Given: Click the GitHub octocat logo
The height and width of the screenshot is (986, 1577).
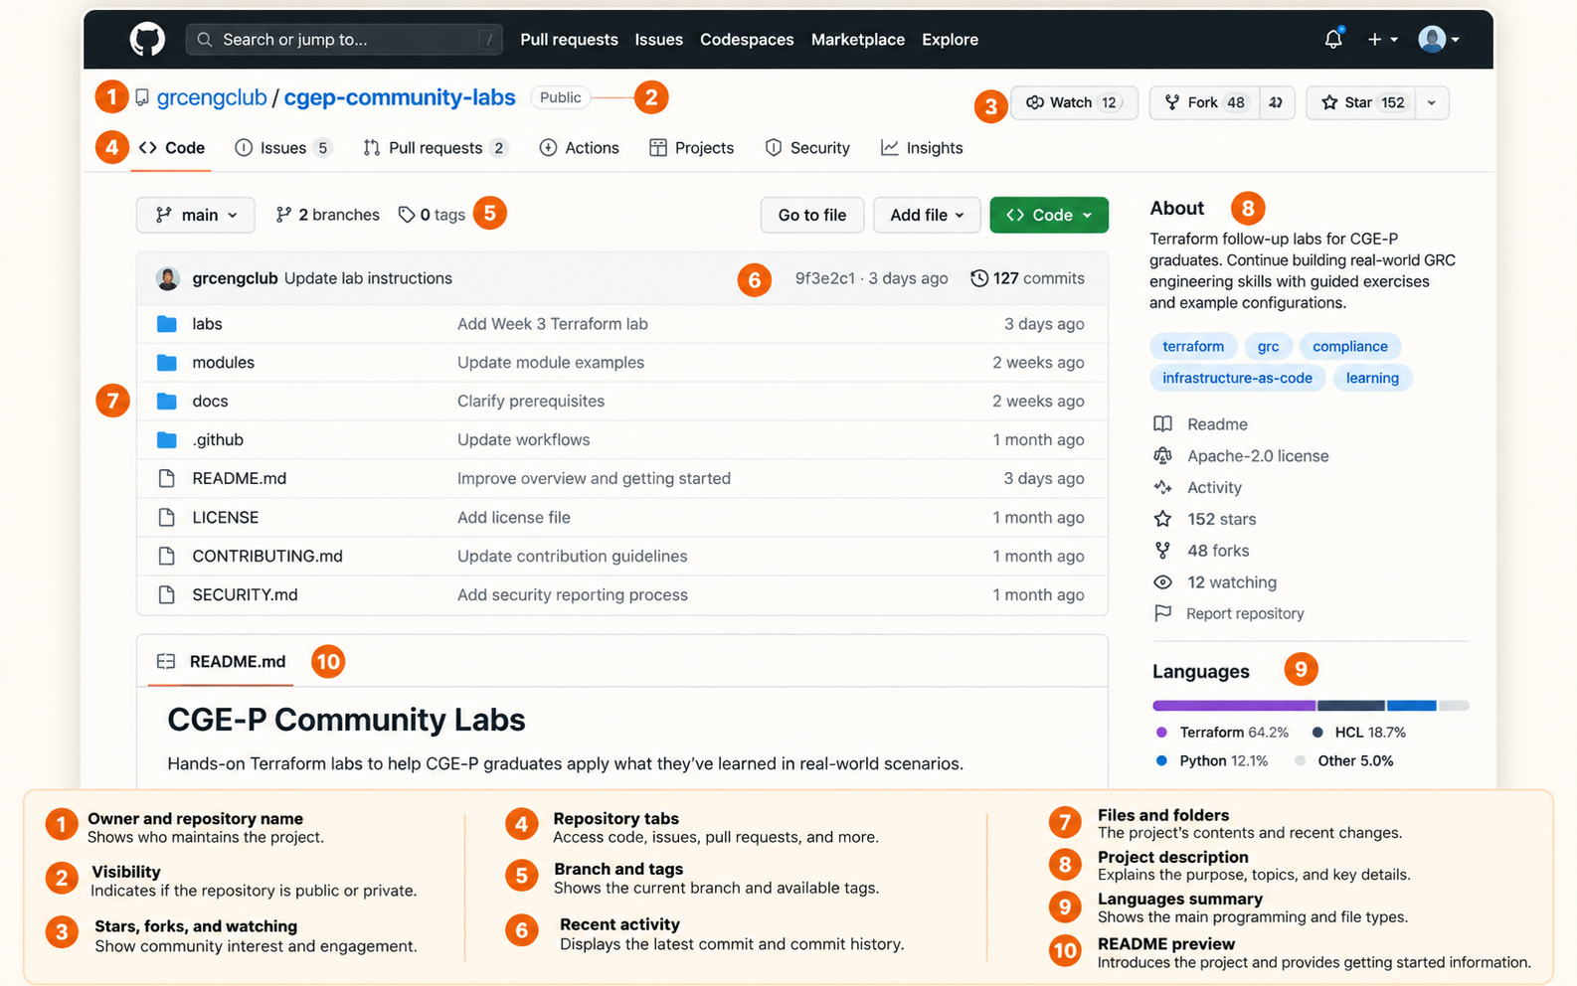Looking at the screenshot, I should 147,40.
